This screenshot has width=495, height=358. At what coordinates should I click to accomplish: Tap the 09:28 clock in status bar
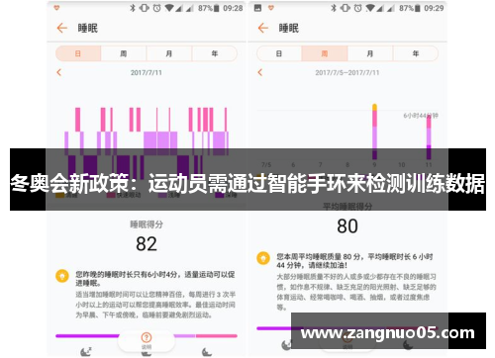[233, 8]
